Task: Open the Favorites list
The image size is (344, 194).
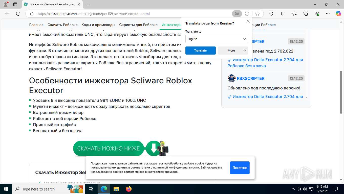Action: point(294,14)
